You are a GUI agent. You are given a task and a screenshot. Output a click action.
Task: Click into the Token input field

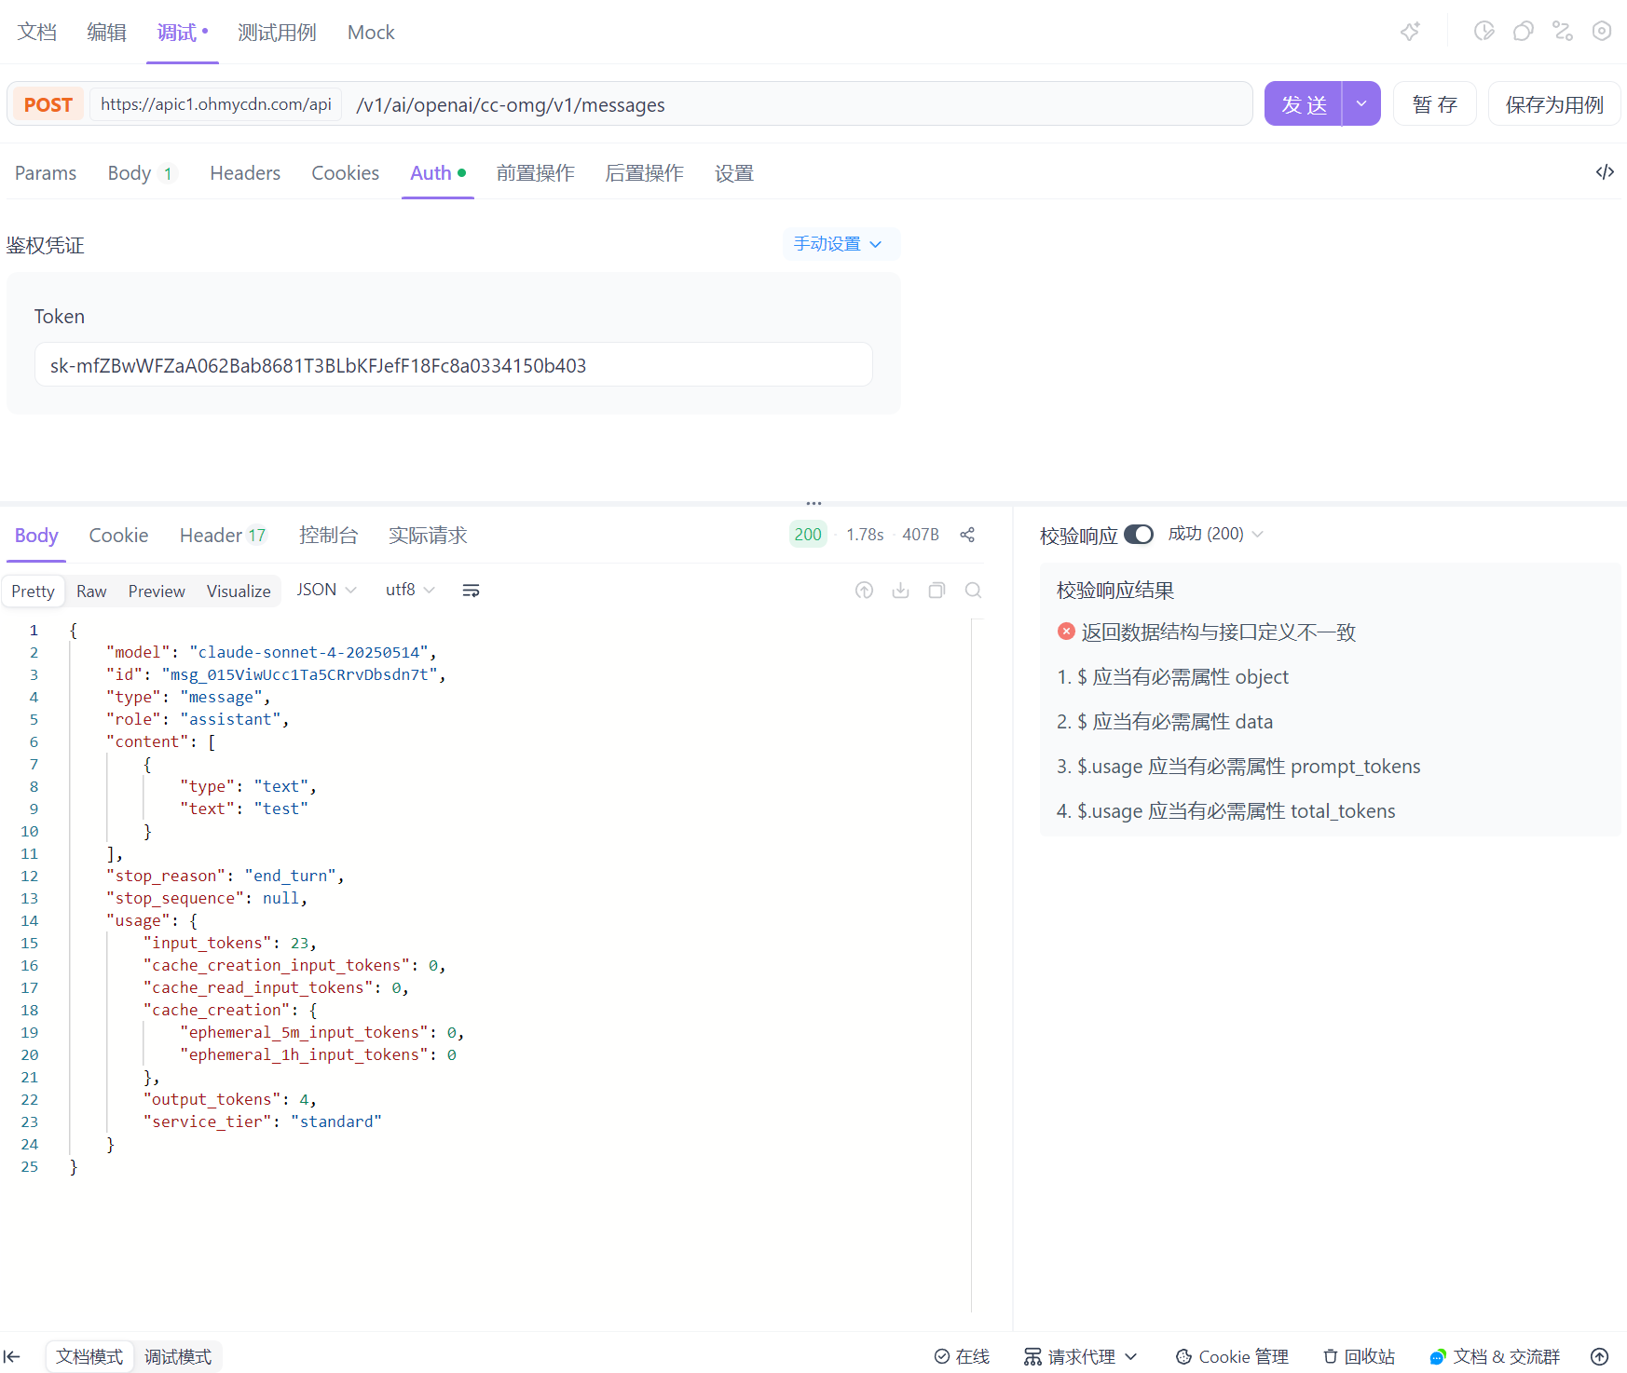454,365
